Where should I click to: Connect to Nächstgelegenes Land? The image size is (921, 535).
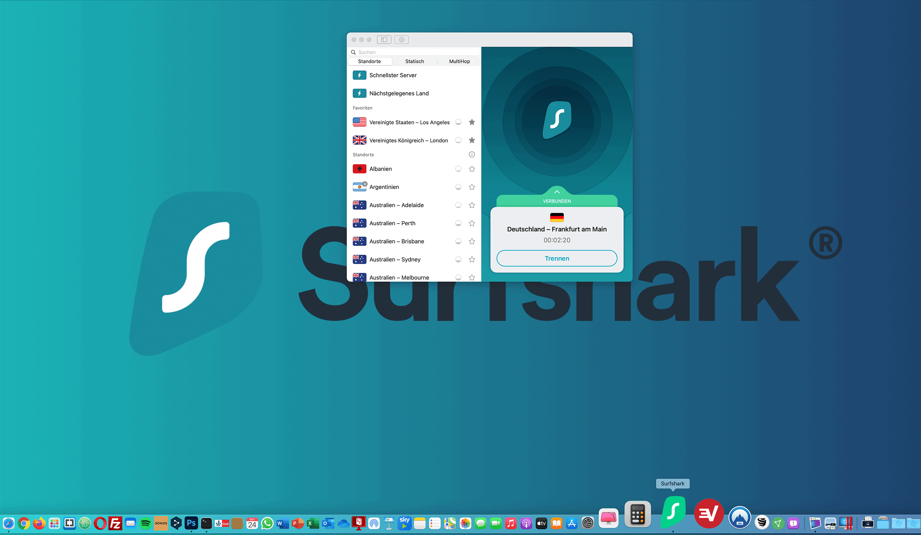(414, 93)
